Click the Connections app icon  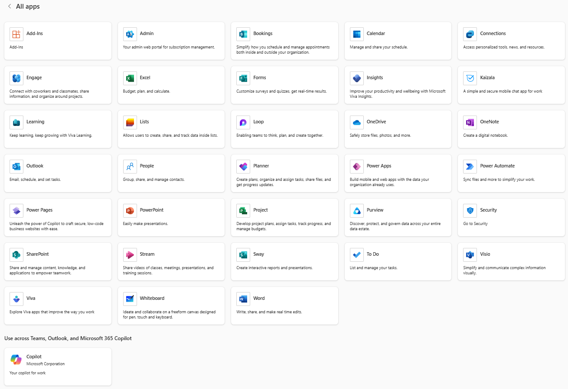[470, 34]
